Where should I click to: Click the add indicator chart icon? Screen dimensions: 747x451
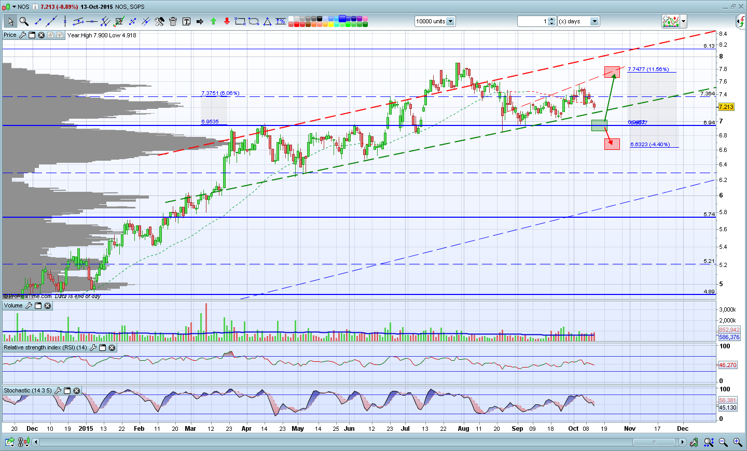pos(670,21)
